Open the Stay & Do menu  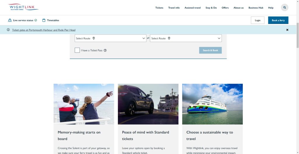211,8
